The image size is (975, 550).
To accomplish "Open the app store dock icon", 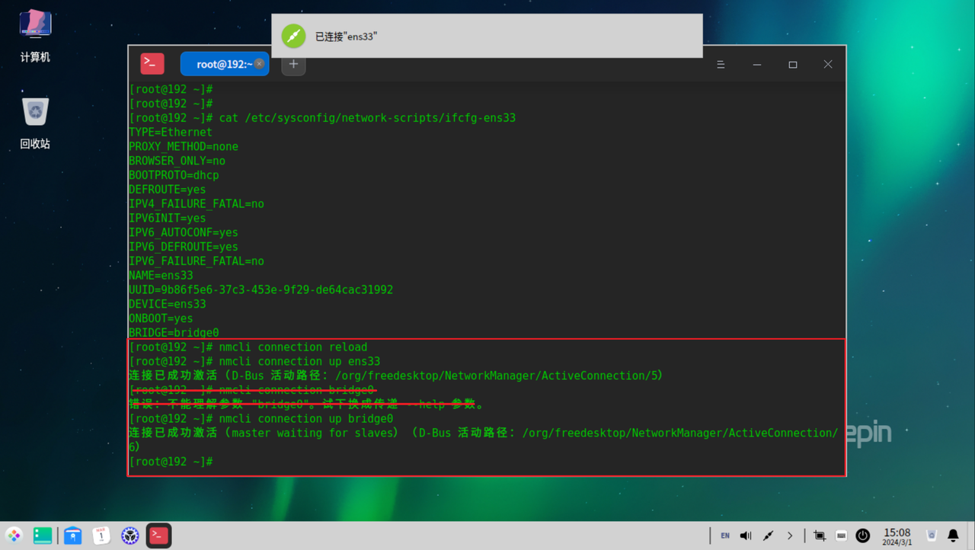I will (72, 536).
